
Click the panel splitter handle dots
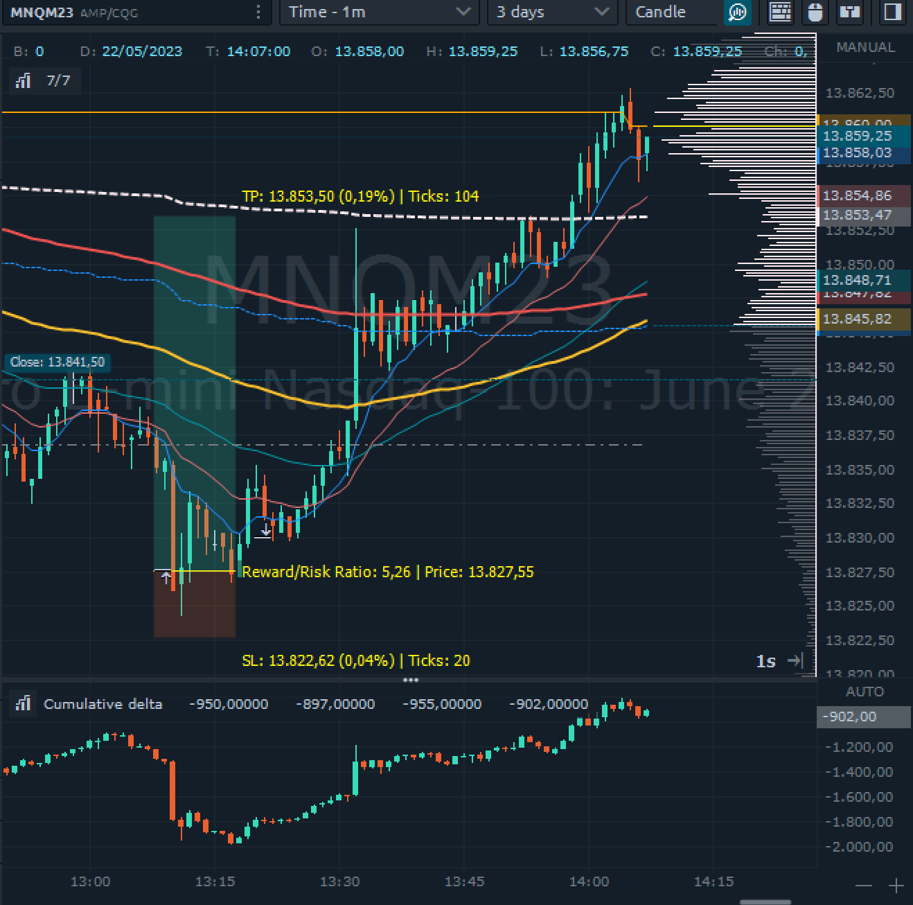click(x=411, y=680)
